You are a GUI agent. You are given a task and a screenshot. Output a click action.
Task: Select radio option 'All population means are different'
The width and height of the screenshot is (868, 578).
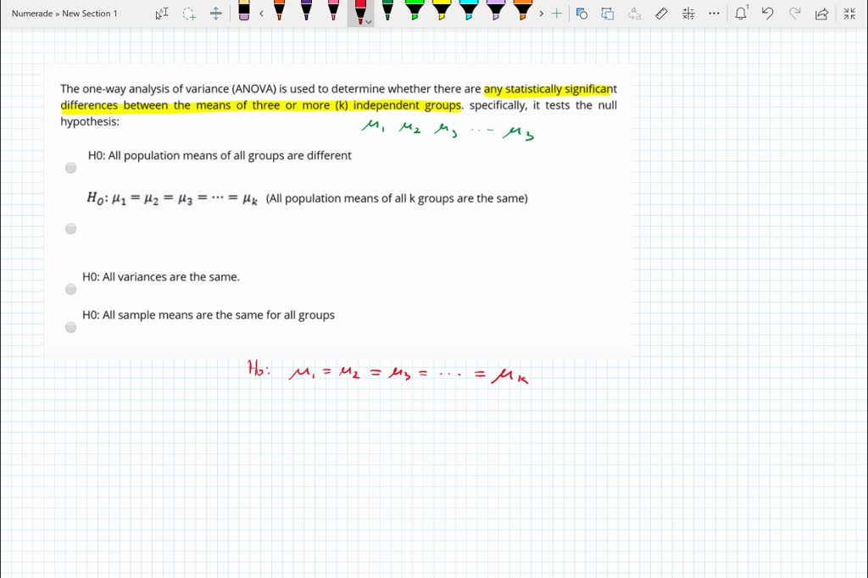70,168
